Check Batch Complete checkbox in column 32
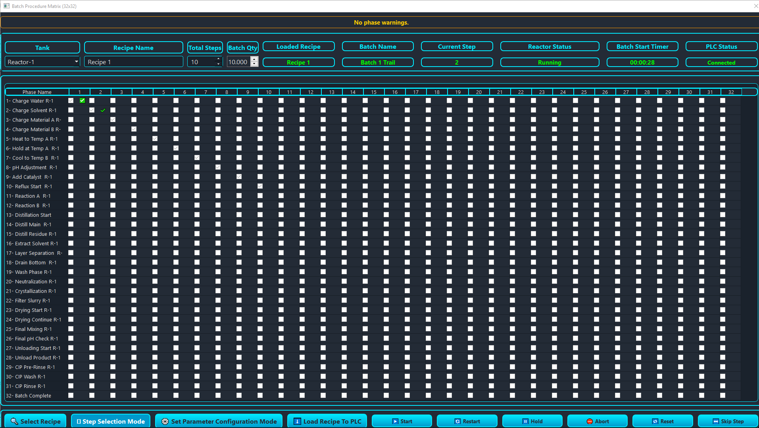759x428 pixels. (x=722, y=396)
